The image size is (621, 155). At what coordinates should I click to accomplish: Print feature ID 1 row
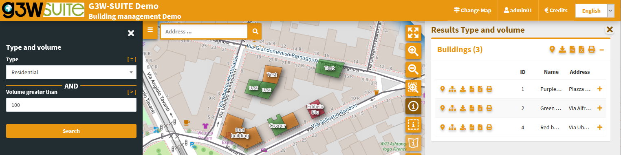point(489,89)
